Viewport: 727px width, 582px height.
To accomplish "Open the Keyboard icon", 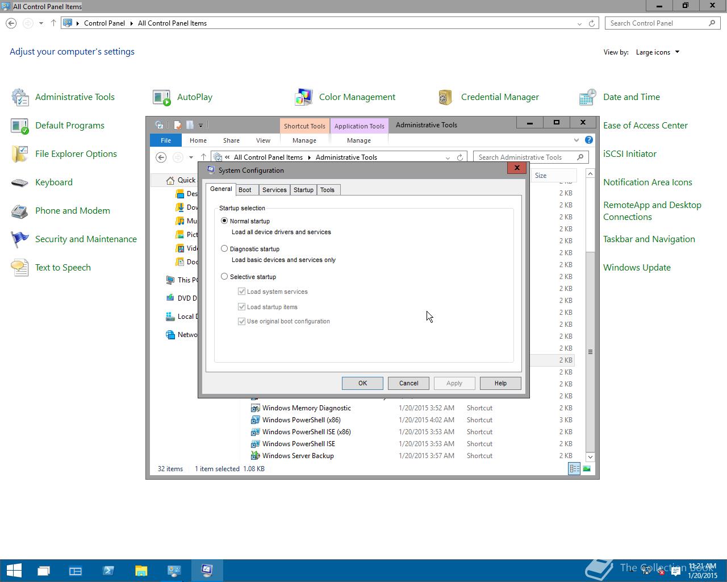I will [20, 182].
